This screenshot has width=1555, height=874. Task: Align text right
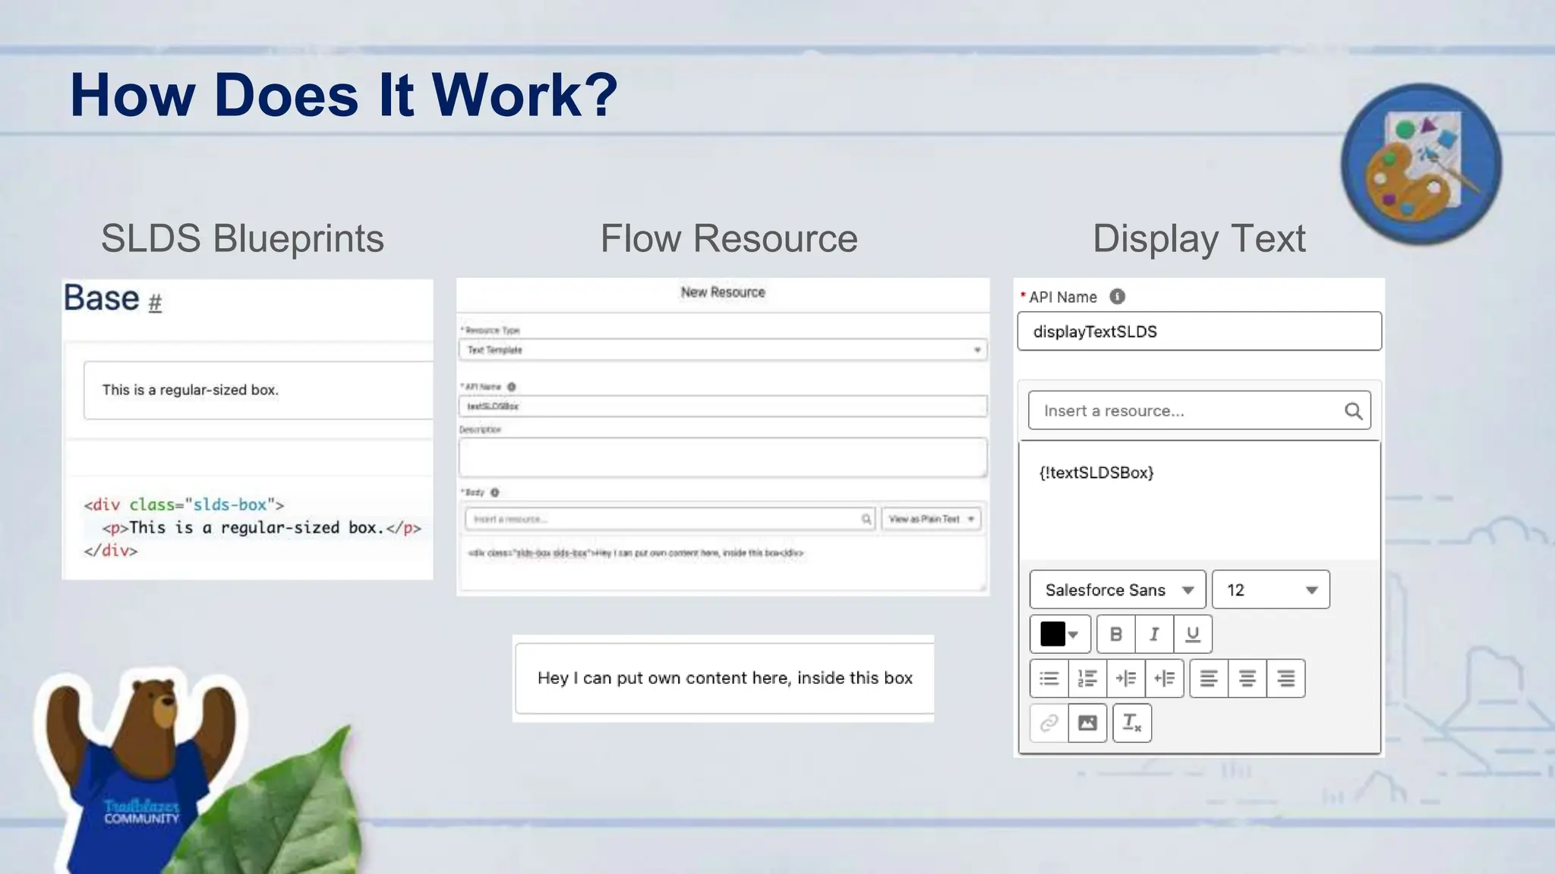click(x=1285, y=678)
